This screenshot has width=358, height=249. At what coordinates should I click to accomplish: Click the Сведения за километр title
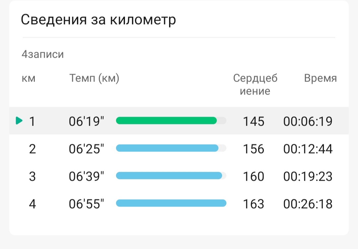tap(98, 20)
